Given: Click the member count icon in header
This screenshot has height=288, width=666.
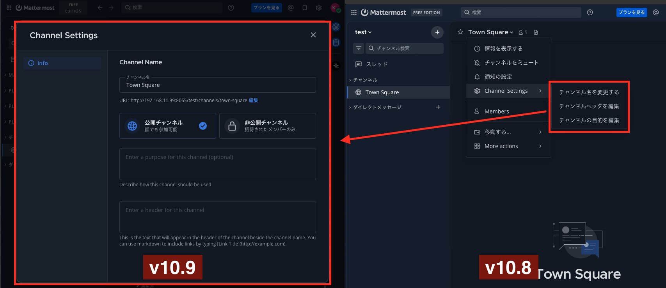Looking at the screenshot, I should (x=523, y=32).
